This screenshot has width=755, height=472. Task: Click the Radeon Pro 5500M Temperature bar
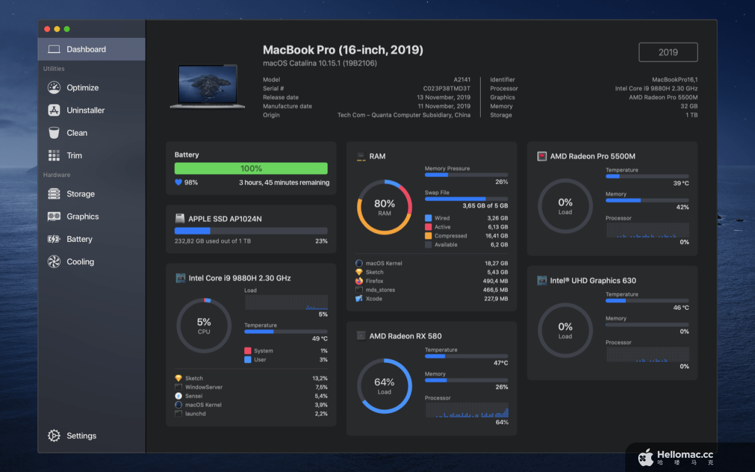[647, 176]
